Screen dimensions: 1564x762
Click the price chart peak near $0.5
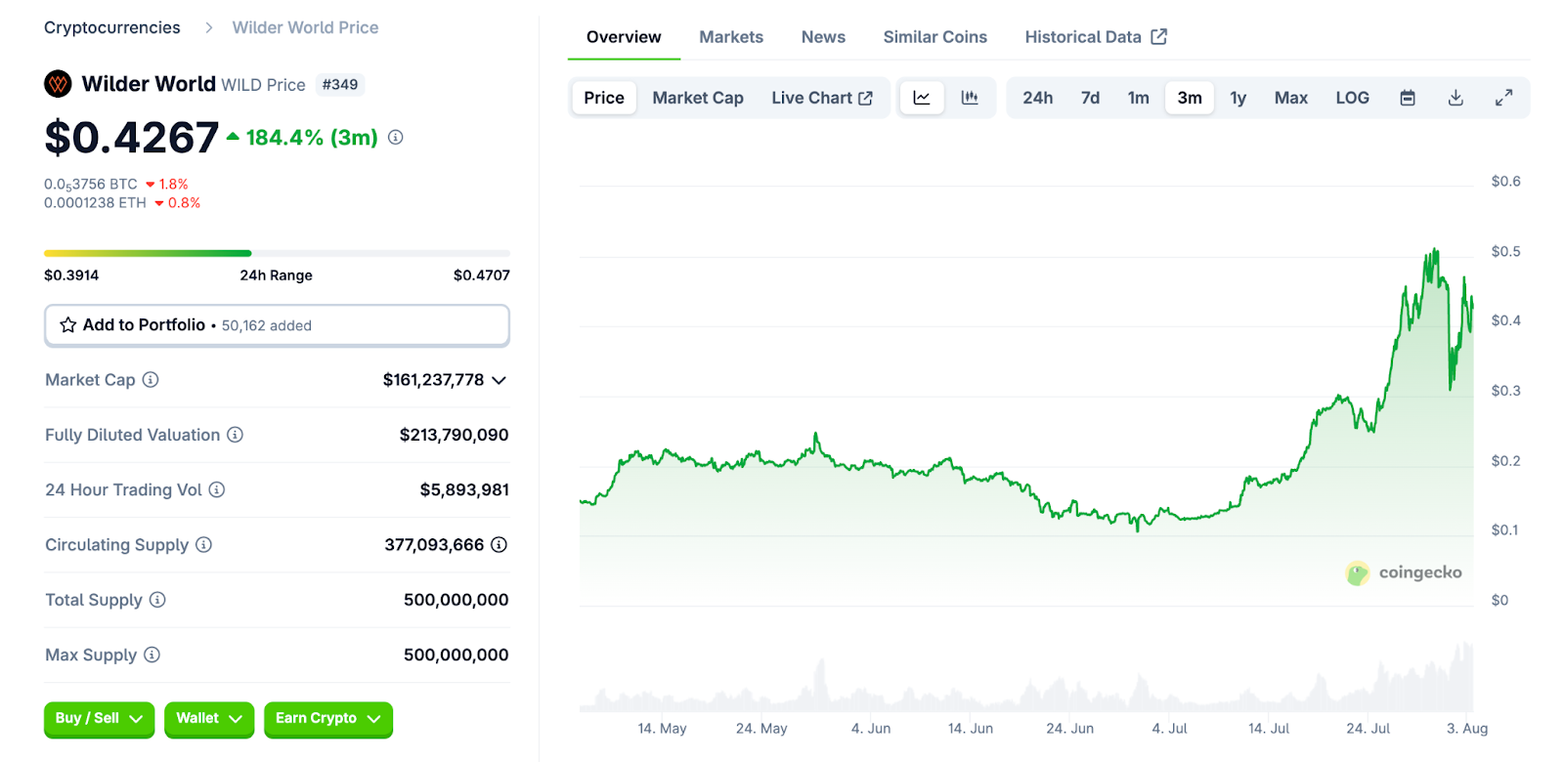[x=1434, y=252]
